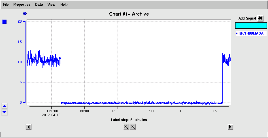Viewport: 268px width, 138px height.
Task: Click the zoom in magnifier button
Action: (x=126, y=127)
